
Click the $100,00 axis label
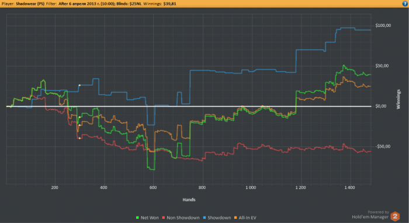[383, 25]
